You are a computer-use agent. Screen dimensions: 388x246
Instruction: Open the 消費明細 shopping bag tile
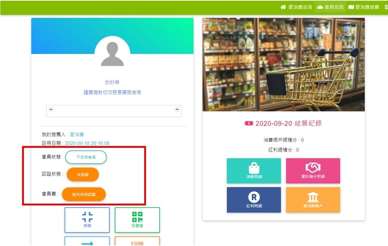tap(254, 171)
